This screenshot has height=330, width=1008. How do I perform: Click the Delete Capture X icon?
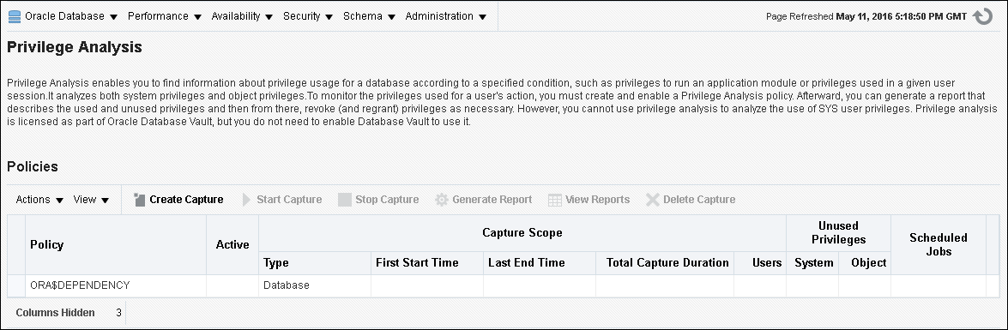pyautogui.click(x=653, y=200)
